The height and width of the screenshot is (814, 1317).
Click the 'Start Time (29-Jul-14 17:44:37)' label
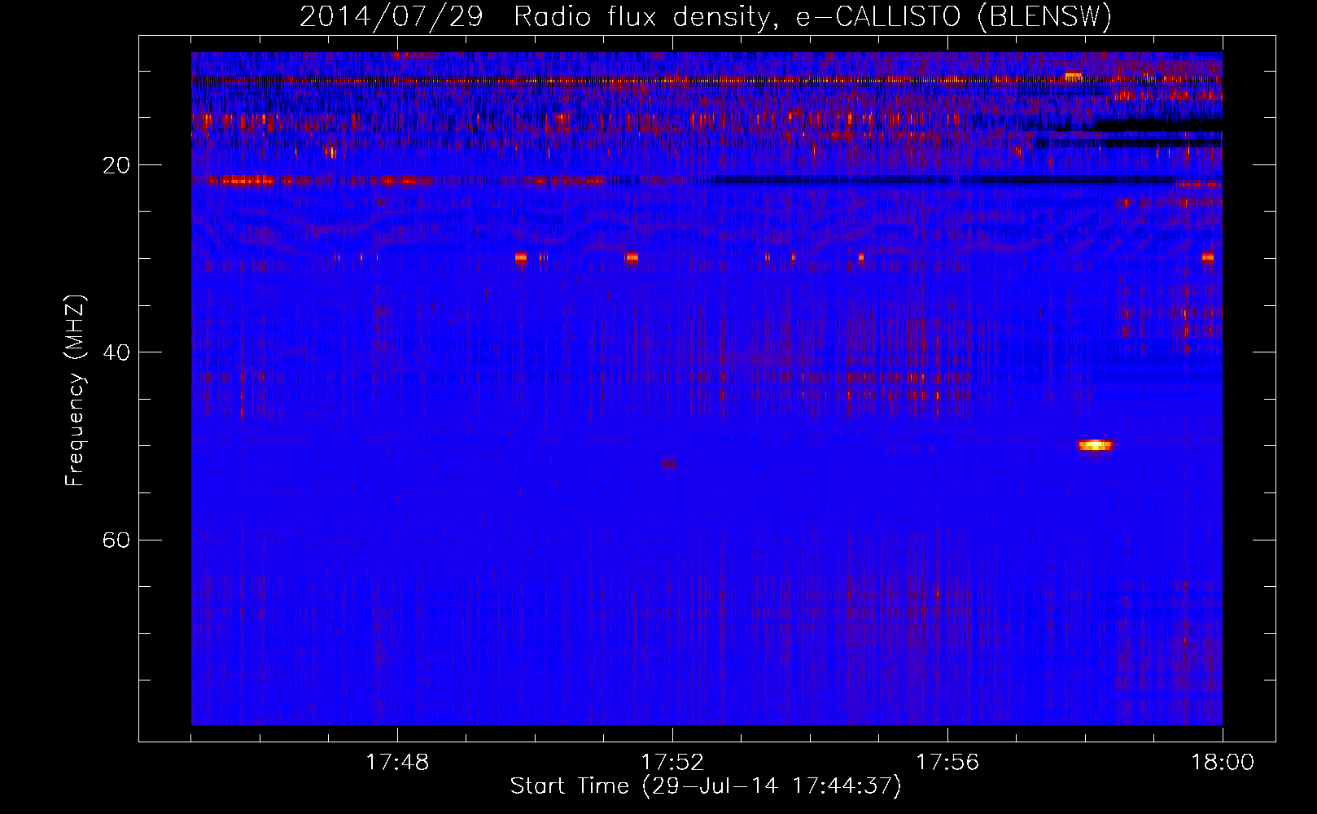[x=706, y=786]
